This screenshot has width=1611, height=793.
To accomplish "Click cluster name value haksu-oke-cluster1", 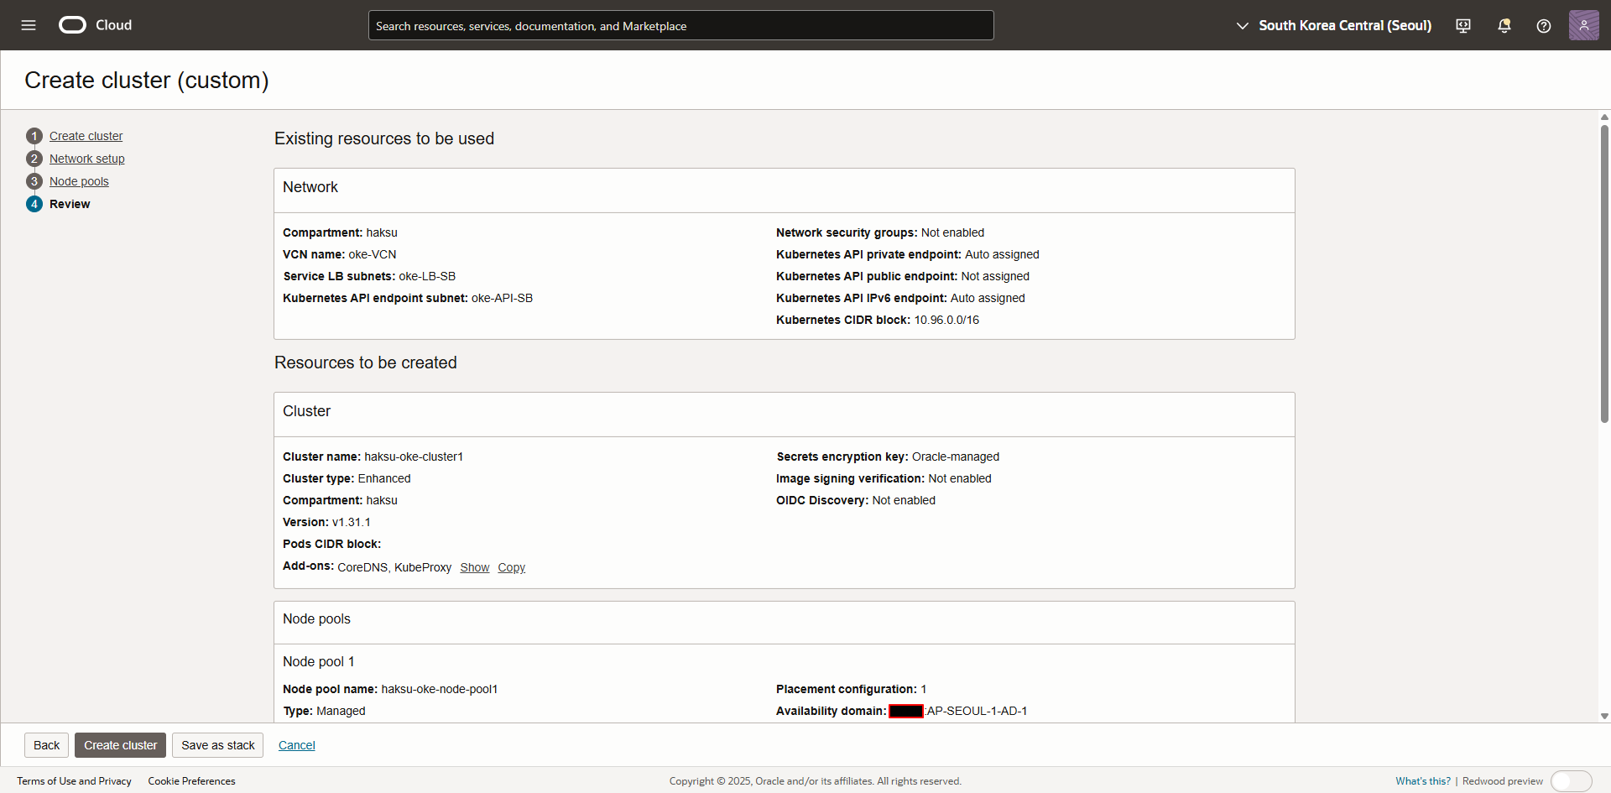I will click(414, 456).
